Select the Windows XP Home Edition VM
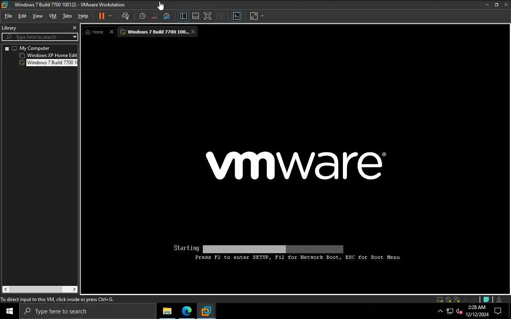This screenshot has height=319, width=511. click(52, 55)
